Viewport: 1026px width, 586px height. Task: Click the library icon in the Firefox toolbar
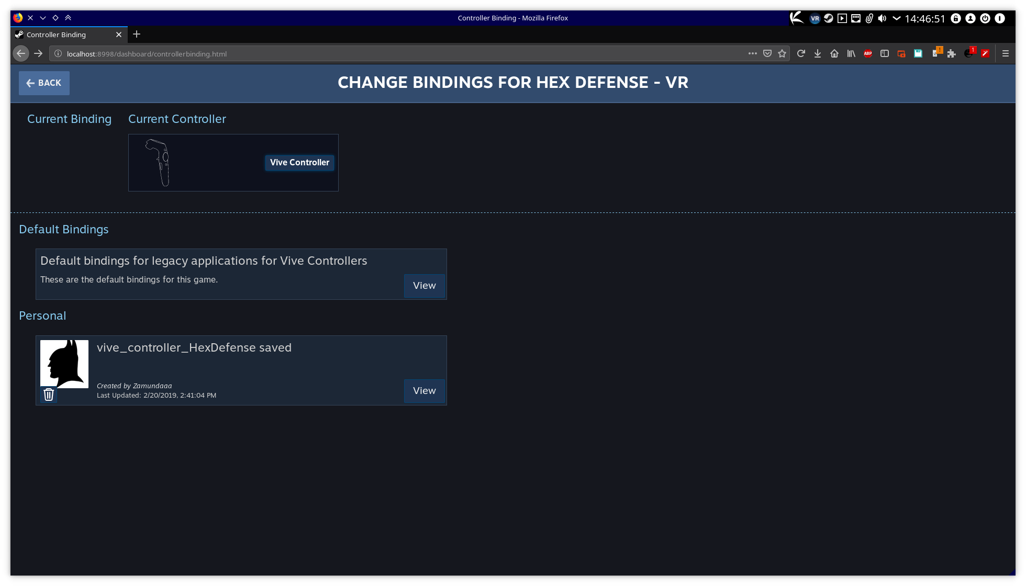852,53
